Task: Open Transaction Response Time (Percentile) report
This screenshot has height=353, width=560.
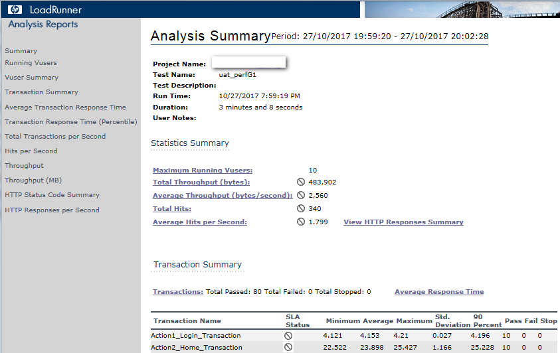Action: coord(71,122)
